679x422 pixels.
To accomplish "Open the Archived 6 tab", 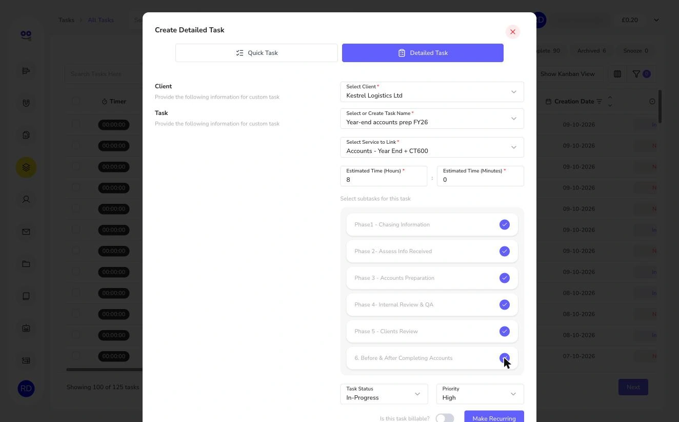I will 591,51.
